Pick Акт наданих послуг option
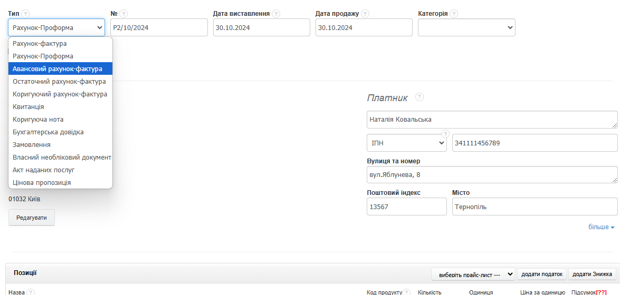This screenshot has height=295, width=620. (44, 170)
